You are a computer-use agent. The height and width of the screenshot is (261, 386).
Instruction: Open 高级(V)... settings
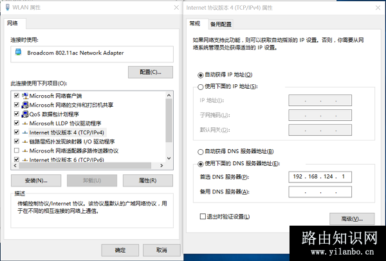coord(352,219)
